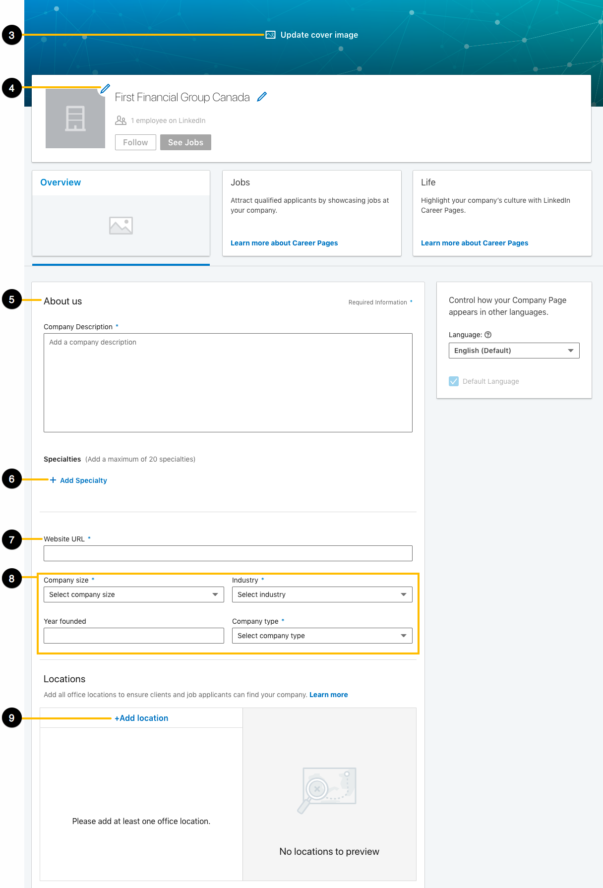
Task: Click the employees icon next to employee count
Action: pyautogui.click(x=121, y=120)
